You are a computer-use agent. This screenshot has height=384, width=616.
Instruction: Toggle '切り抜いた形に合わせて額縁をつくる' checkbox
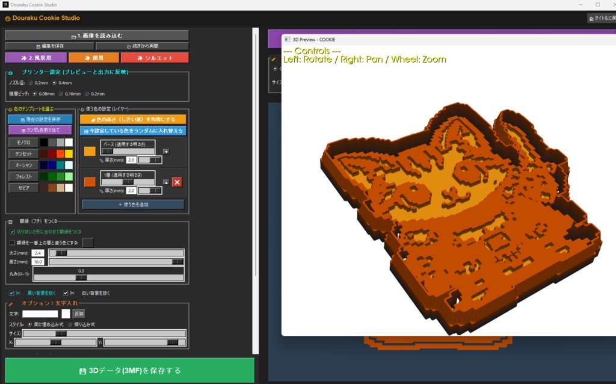[12, 232]
